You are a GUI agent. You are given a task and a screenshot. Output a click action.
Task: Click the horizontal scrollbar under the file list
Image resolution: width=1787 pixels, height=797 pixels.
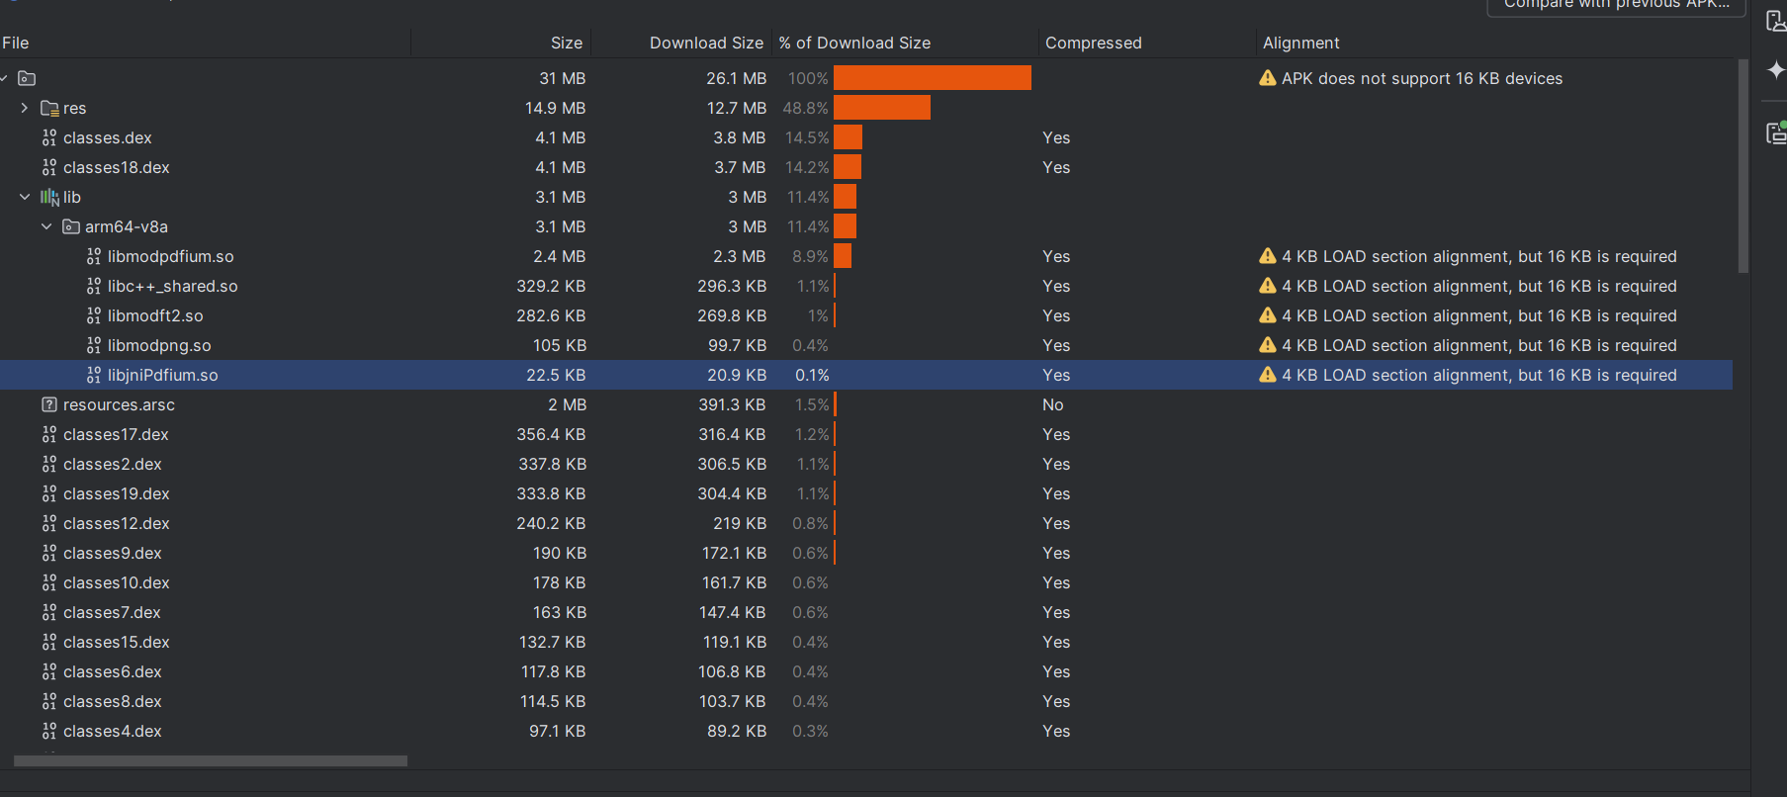210,761
